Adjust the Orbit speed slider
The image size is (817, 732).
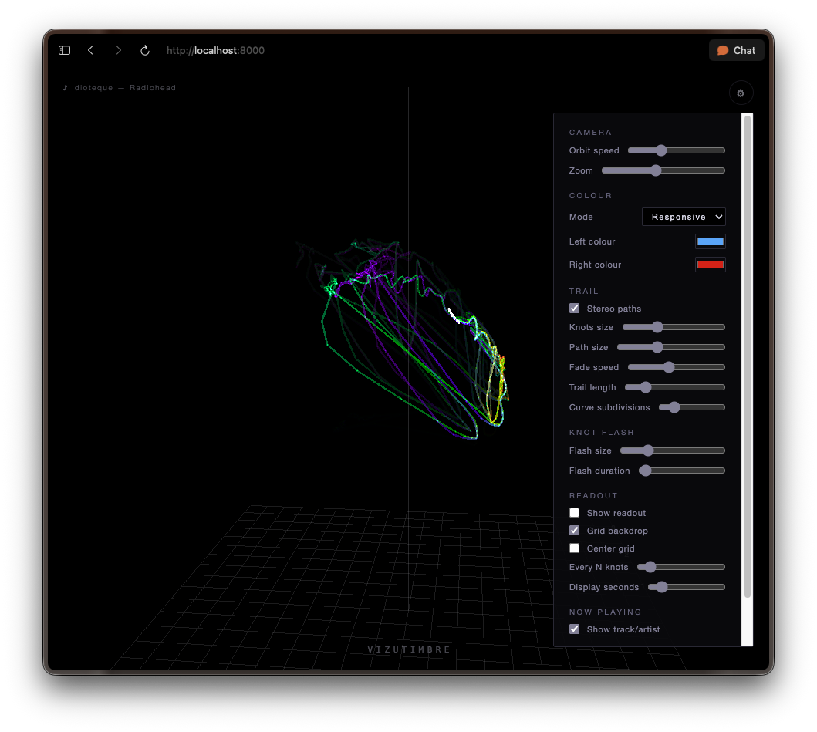pyautogui.click(x=677, y=150)
